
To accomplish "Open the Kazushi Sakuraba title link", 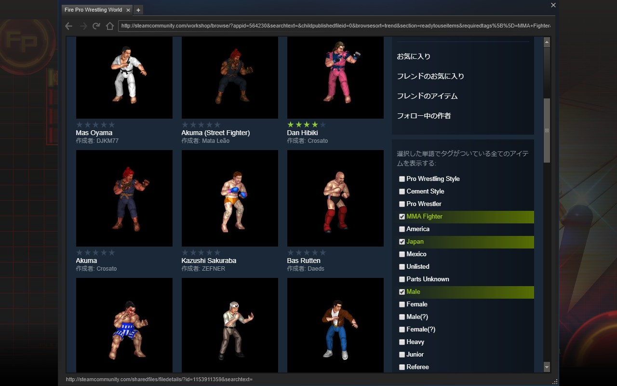I will click(209, 261).
